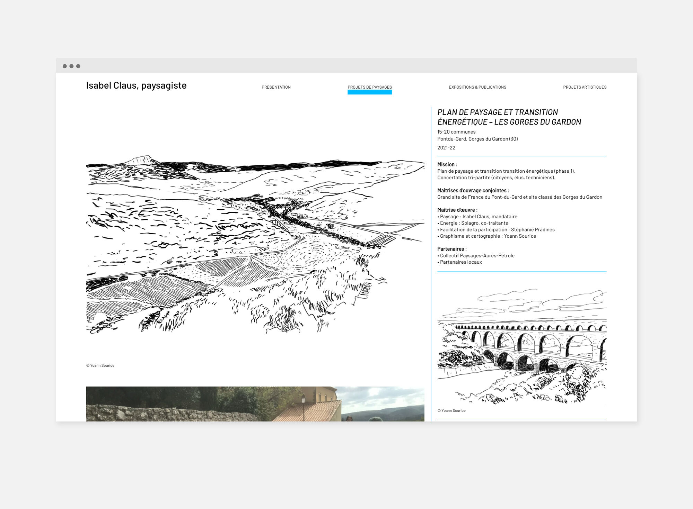This screenshot has height=509, width=693.
Task: Click 'Maitrises d'ouvrage conjointes :' heading
Action: pos(473,191)
